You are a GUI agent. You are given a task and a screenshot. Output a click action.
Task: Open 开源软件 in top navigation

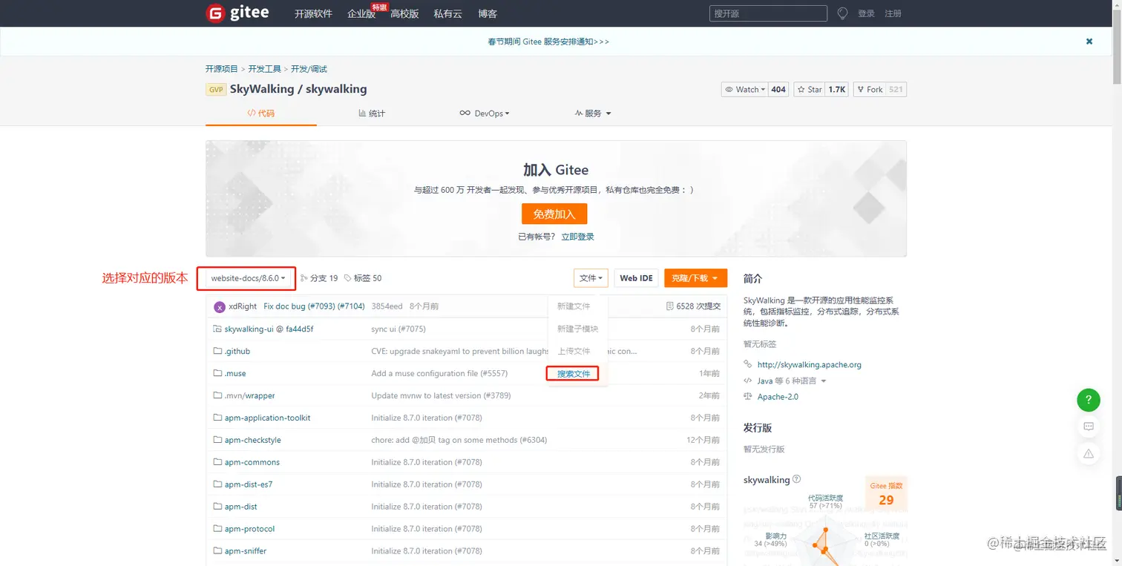(313, 13)
